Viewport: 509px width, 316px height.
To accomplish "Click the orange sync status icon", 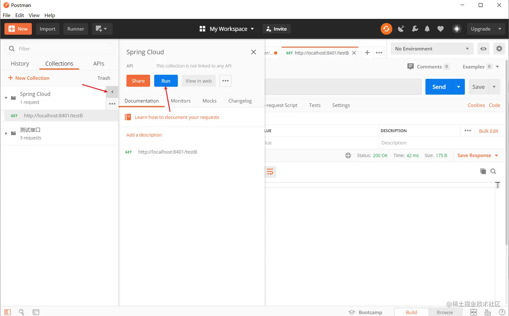I will [386, 29].
